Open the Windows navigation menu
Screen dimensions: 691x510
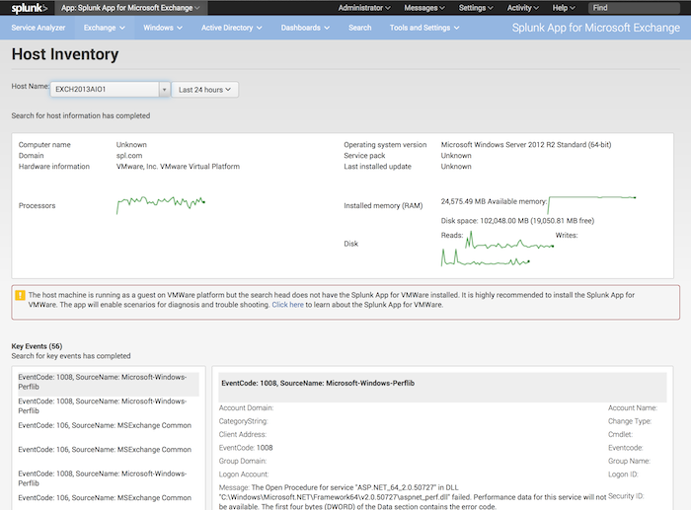[163, 28]
